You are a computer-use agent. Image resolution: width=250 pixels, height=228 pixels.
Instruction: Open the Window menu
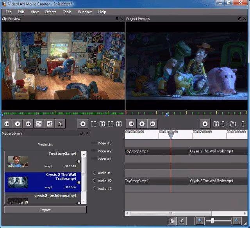click(x=85, y=12)
